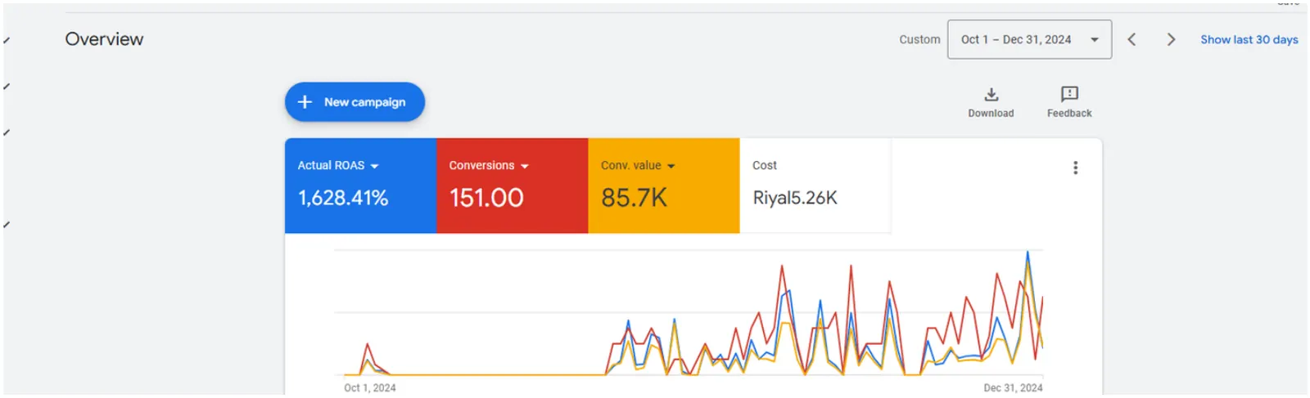The image size is (1310, 398).
Task: Open the scorecard three-dot menu
Action: pyautogui.click(x=1075, y=168)
